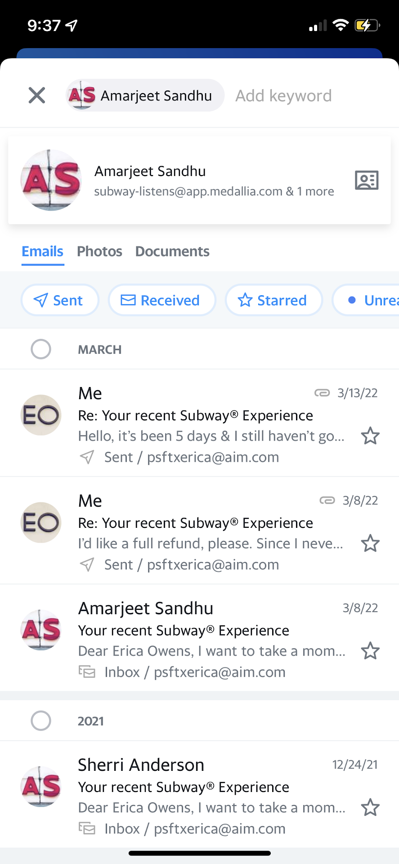Open the contact card icon for Amarjeet Sandhu
Screen dimensions: 399x864
[x=367, y=180]
